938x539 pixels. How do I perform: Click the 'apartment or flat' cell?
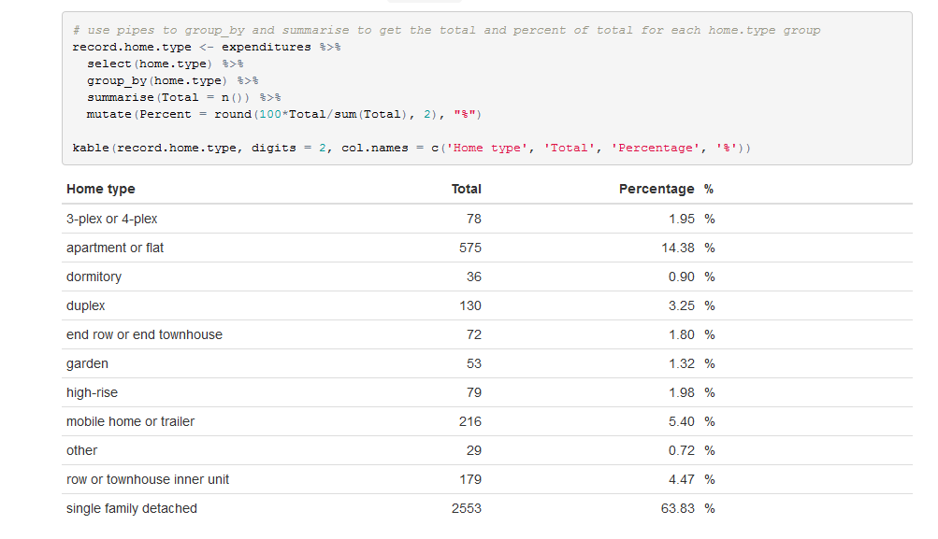(115, 248)
